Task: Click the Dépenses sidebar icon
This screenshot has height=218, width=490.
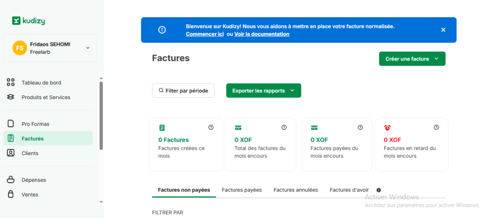Action: pyautogui.click(x=11, y=180)
